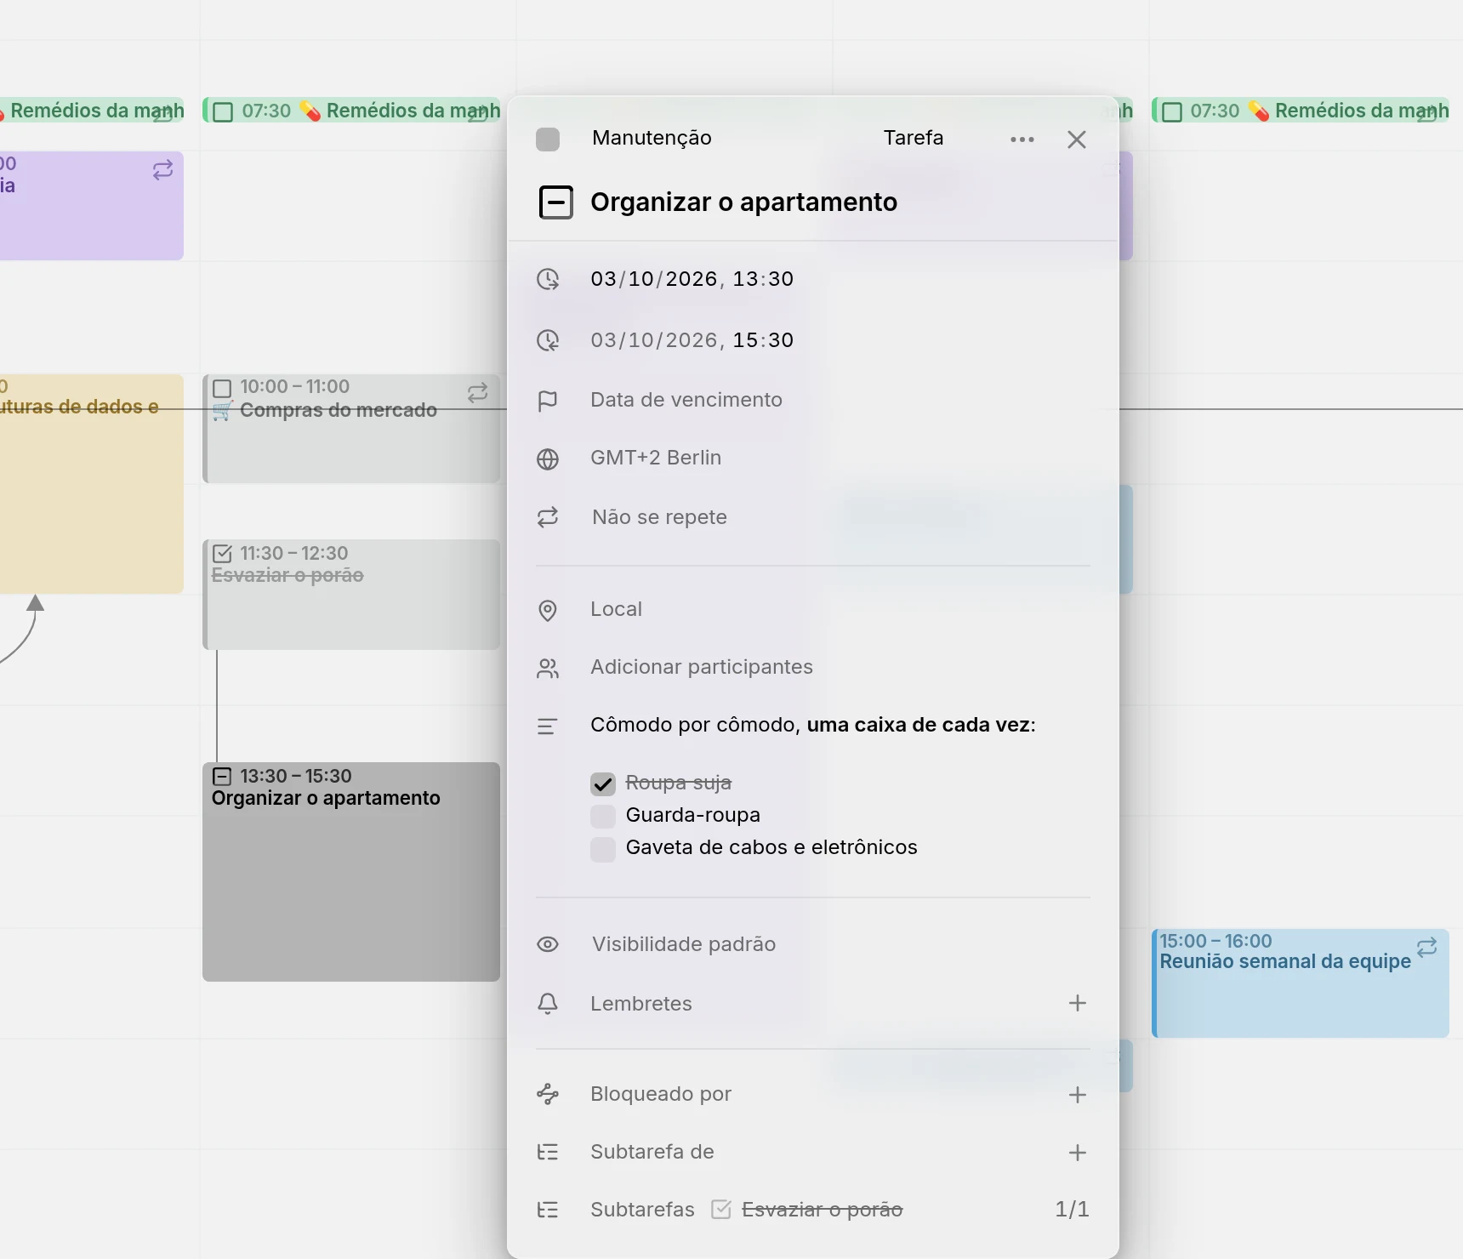This screenshot has width=1463, height=1259.
Task: Open the Visibilidade padrão visibility setting
Action: tap(684, 944)
